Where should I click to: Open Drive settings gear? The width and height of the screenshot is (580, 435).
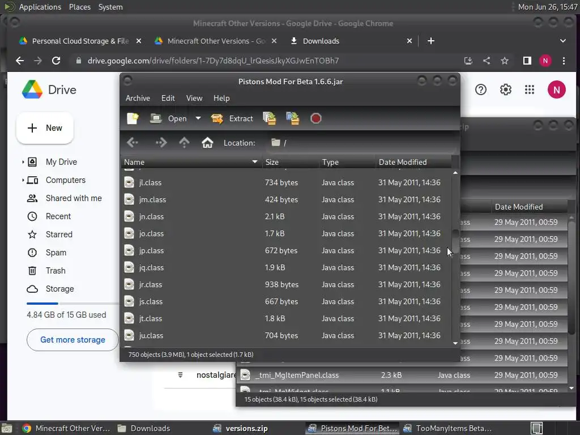click(x=506, y=89)
